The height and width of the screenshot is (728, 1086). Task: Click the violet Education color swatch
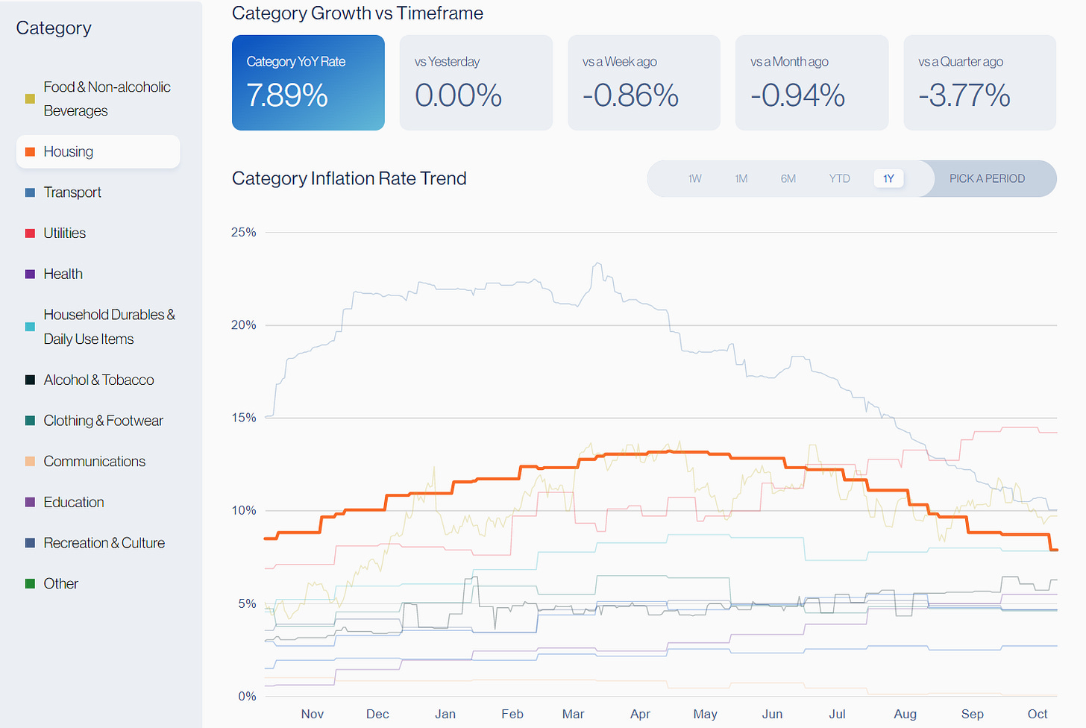pyautogui.click(x=30, y=503)
